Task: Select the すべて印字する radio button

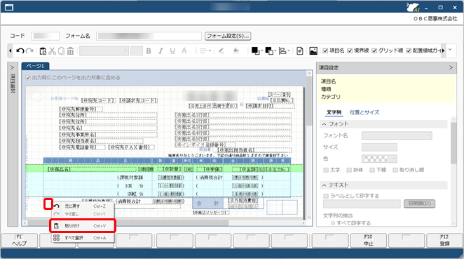Action: (x=333, y=223)
